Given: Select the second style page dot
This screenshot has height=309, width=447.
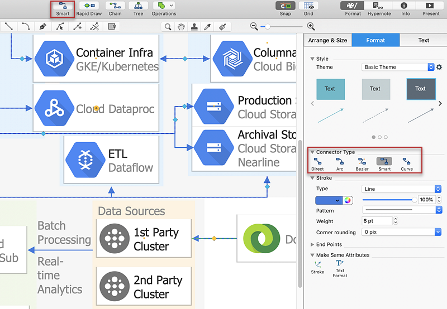Looking at the screenshot, I should click(x=379, y=137).
